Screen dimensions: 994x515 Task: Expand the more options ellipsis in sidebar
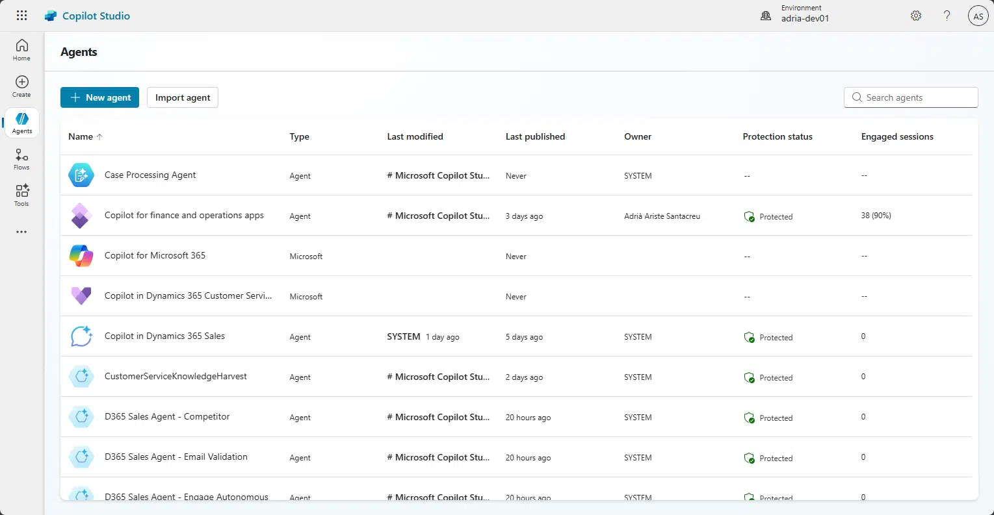tap(21, 232)
